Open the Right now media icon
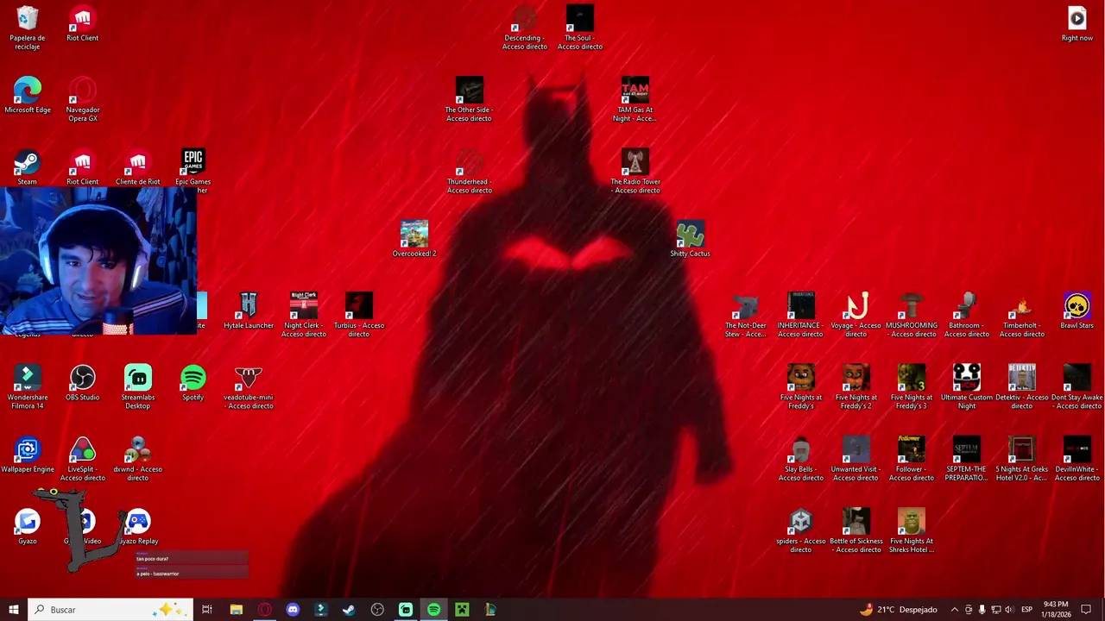The width and height of the screenshot is (1105, 621). coord(1077,24)
